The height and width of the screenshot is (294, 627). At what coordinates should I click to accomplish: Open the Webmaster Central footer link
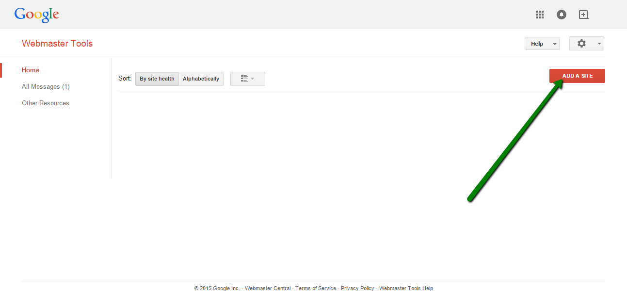[268, 288]
